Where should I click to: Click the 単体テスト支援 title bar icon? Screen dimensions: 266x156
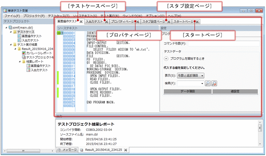click(5, 11)
